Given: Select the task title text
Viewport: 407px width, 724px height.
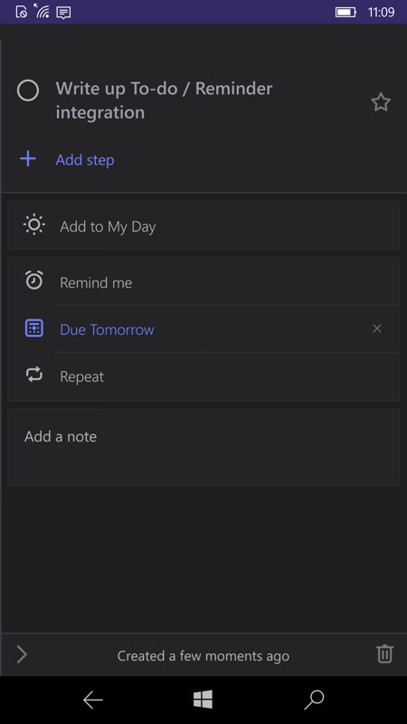Looking at the screenshot, I should pyautogui.click(x=164, y=100).
